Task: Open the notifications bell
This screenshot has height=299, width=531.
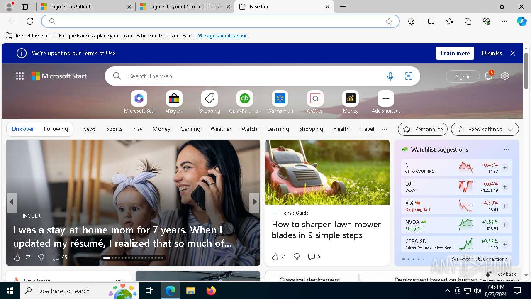Action: tap(488, 76)
